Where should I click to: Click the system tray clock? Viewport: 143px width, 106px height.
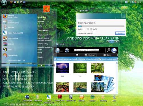(x=139, y=2)
